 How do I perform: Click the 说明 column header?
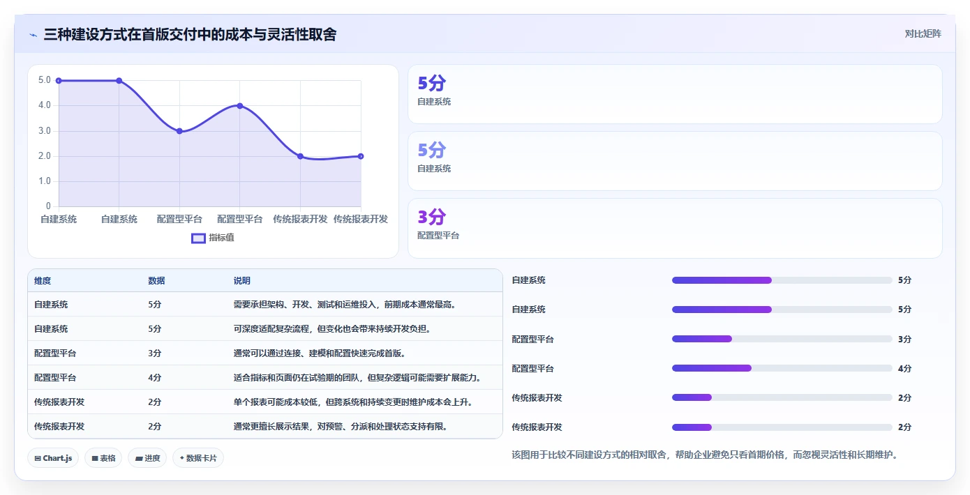point(242,281)
